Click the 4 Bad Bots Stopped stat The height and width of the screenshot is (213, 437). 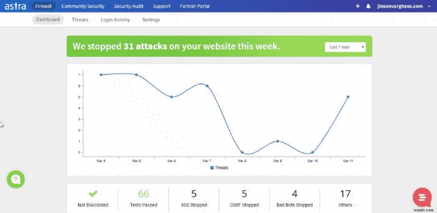pyautogui.click(x=294, y=198)
